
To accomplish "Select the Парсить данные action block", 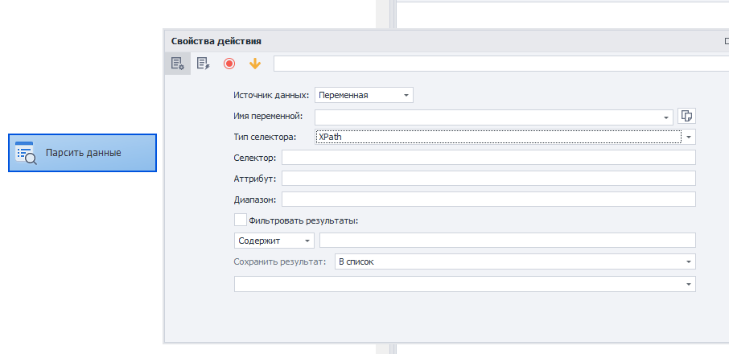I will pyautogui.click(x=82, y=153).
